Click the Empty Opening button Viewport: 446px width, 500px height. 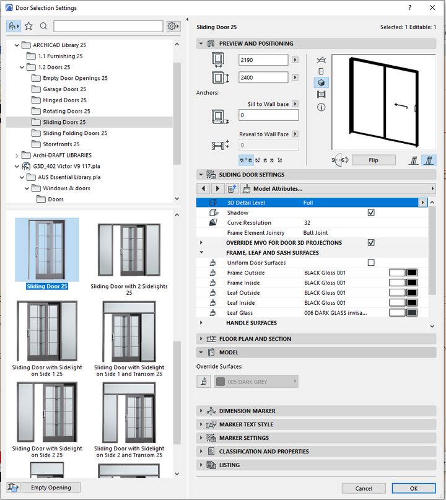click(51, 487)
